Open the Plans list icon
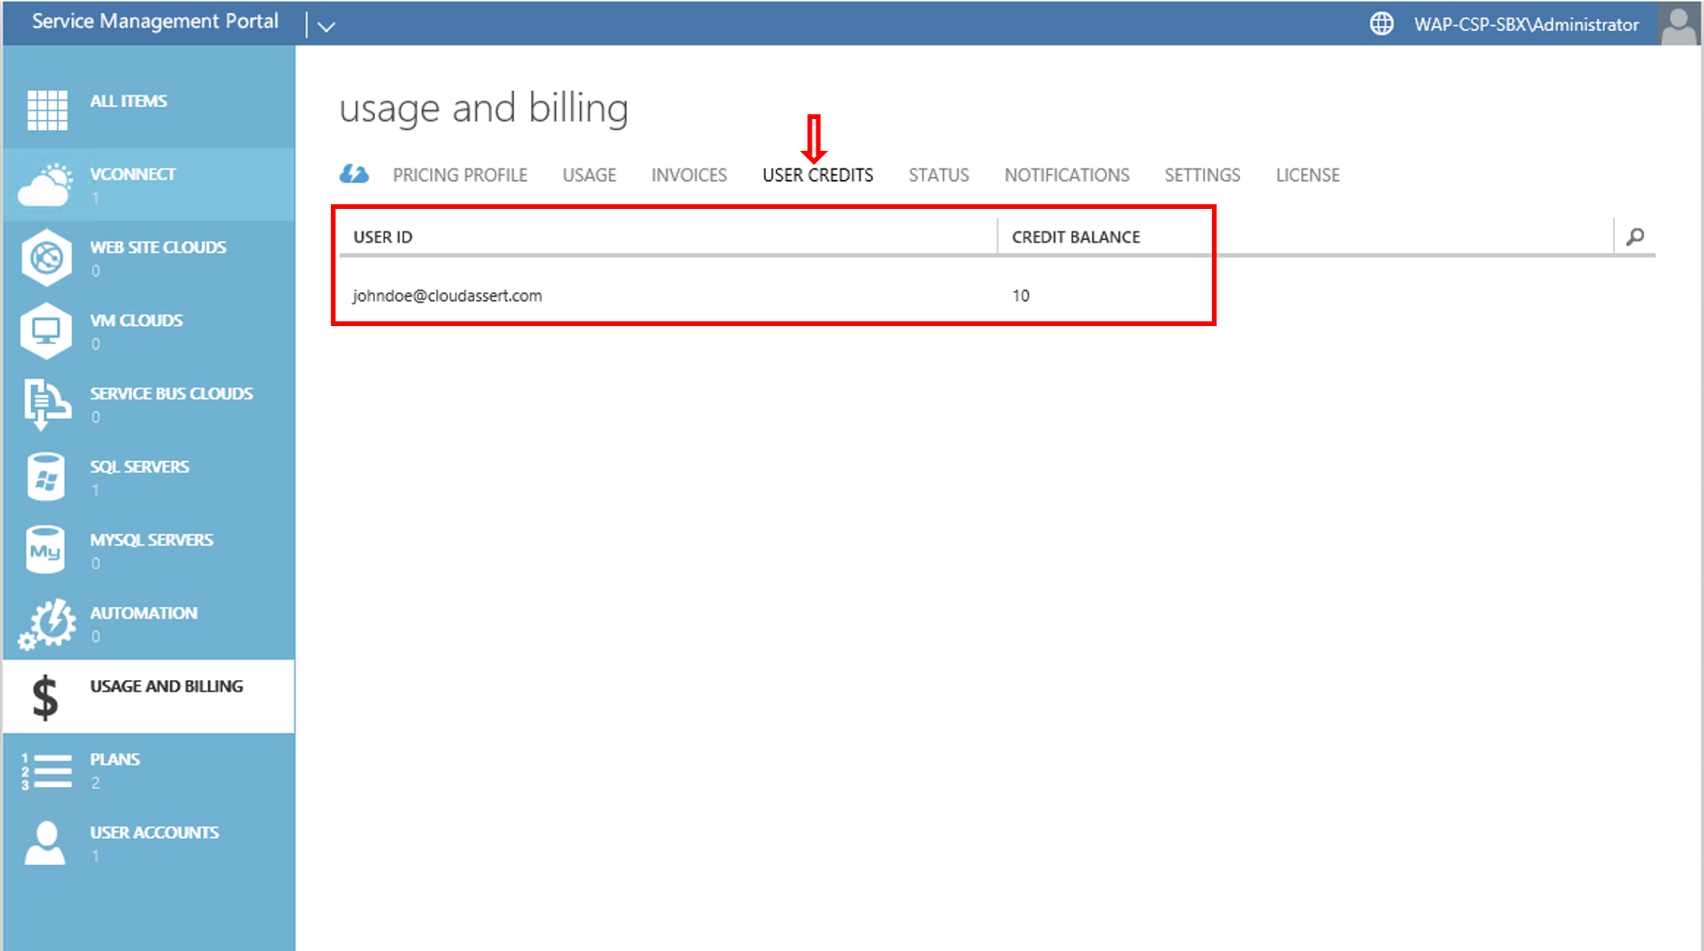Screen dimensions: 1704x951 [x=47, y=770]
